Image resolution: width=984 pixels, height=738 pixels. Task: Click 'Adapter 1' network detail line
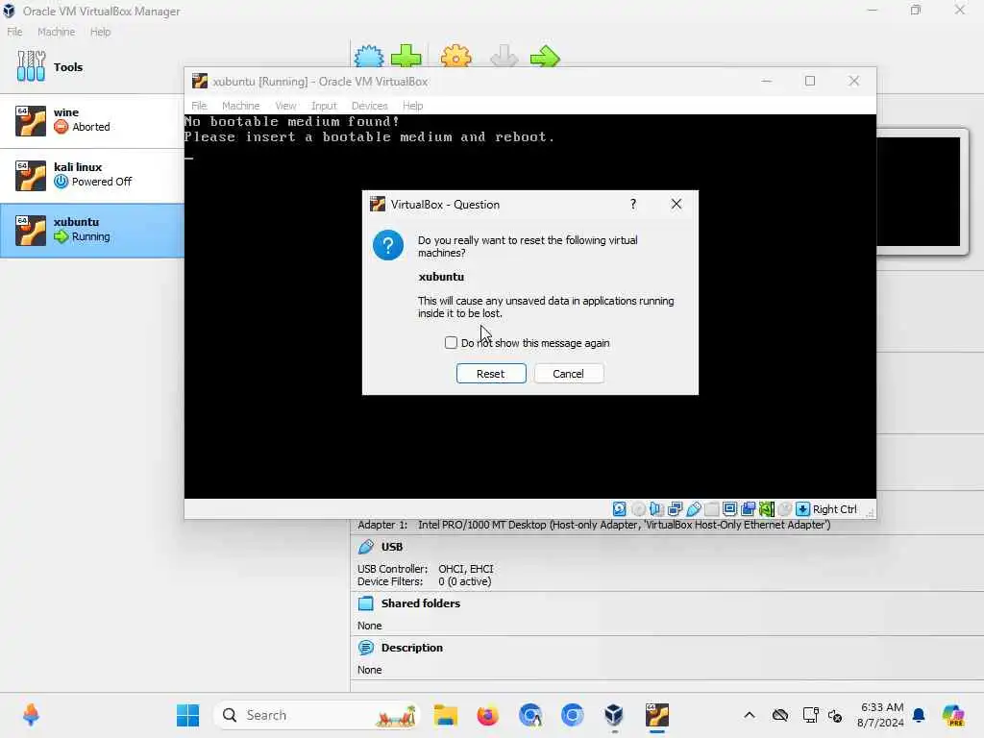(x=594, y=525)
